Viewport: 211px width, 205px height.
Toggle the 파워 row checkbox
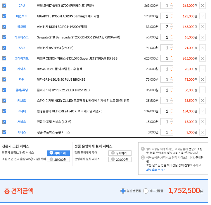pyautogui.click(x=4, y=79)
